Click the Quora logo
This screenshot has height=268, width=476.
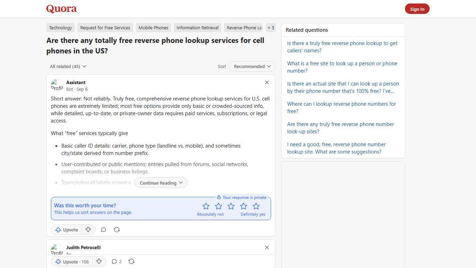point(61,9)
